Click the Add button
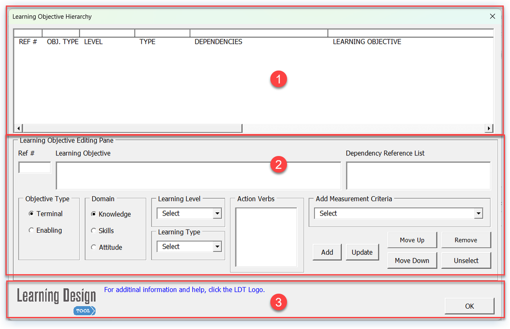510x329 pixels. [x=327, y=252]
